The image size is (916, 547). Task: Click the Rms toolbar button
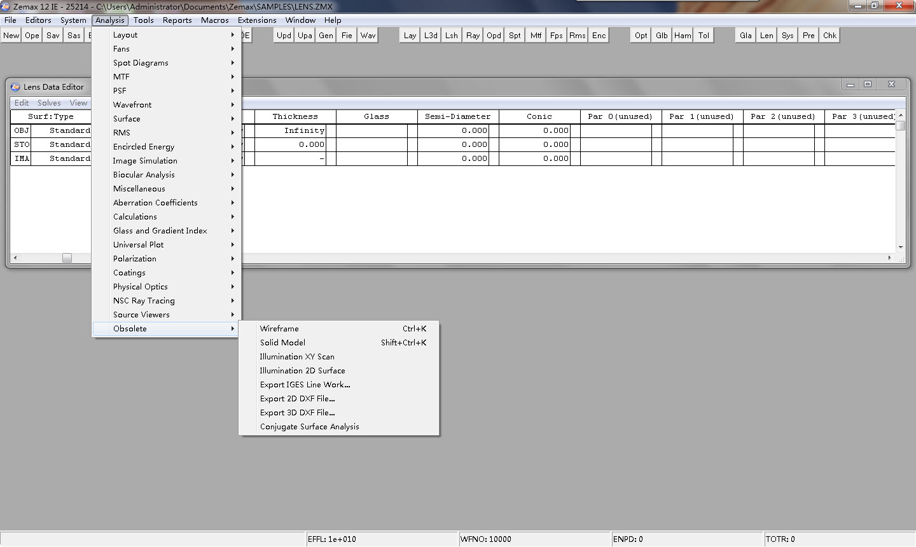pyautogui.click(x=578, y=36)
